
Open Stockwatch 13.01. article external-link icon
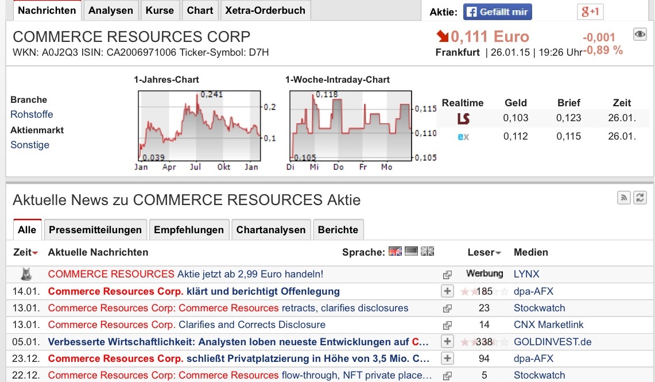(x=447, y=308)
